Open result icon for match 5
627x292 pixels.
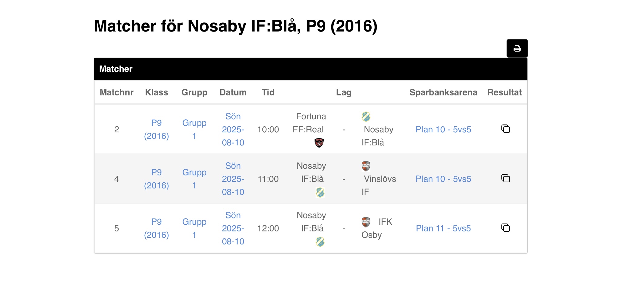coord(505,228)
